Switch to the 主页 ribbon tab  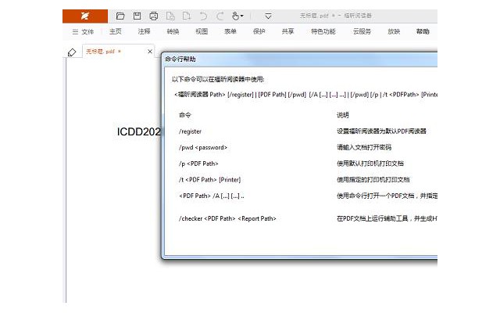116,31
